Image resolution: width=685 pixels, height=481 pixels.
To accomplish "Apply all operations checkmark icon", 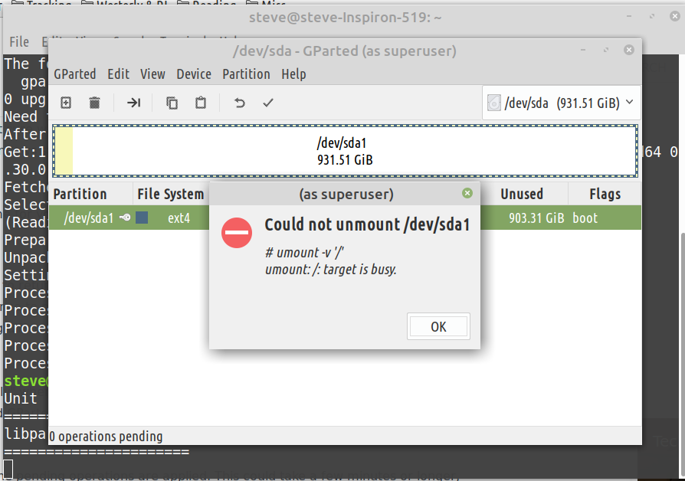I will coord(268,103).
